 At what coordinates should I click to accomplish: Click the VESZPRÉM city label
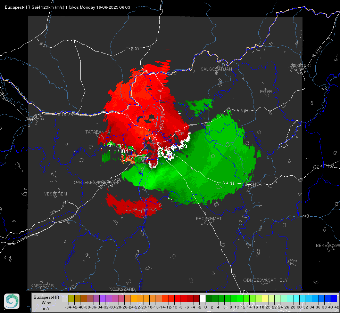point(56,194)
